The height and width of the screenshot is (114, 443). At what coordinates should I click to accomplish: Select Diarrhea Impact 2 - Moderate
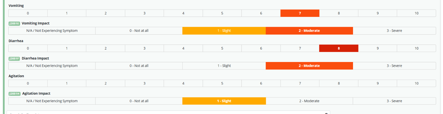click(x=309, y=66)
